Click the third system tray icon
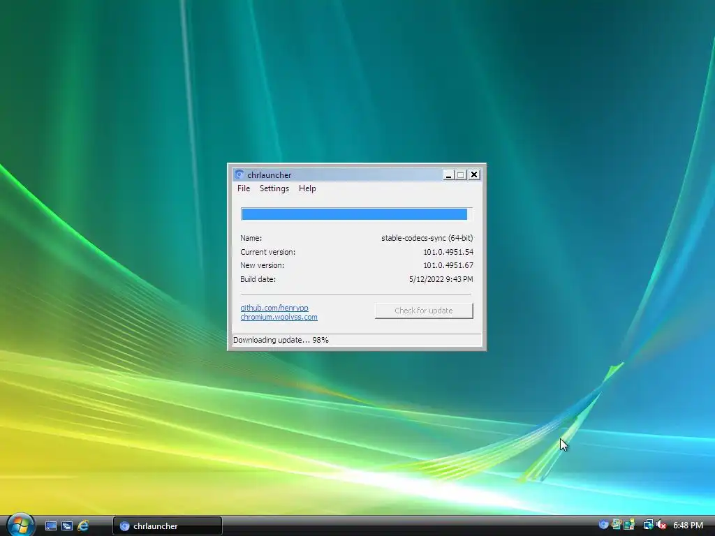The width and height of the screenshot is (715, 536). pyautogui.click(x=629, y=525)
